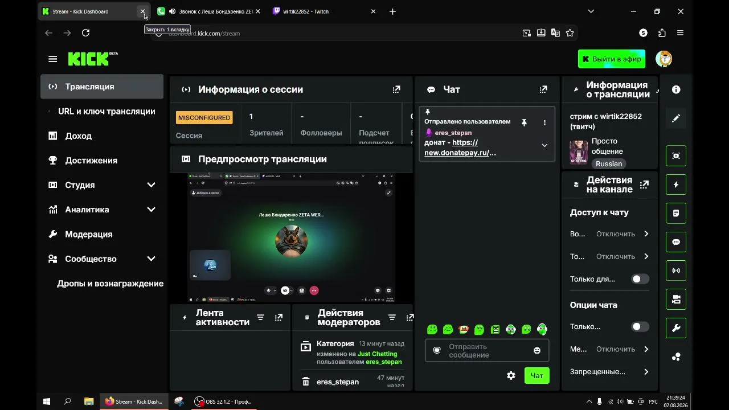Click the wrench icon in right rail
The width and height of the screenshot is (729, 410).
pos(676,328)
